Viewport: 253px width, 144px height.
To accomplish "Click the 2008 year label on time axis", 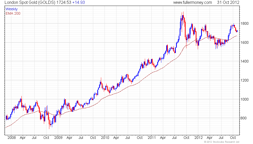I will pyautogui.click(x=12, y=138).
